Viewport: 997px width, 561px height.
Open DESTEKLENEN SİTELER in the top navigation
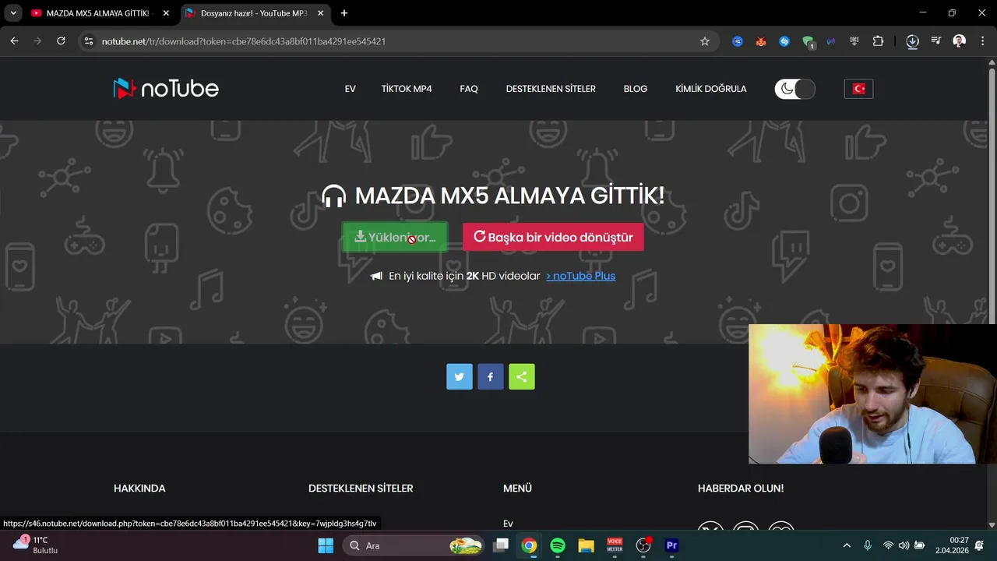(x=551, y=89)
